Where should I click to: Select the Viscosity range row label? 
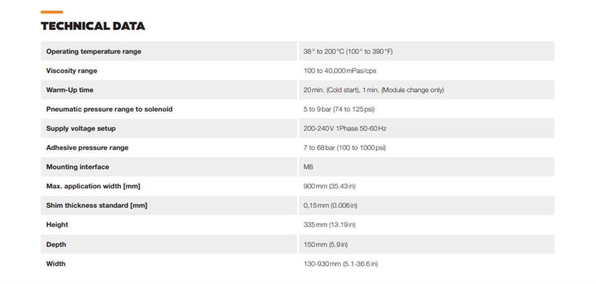pos(71,71)
